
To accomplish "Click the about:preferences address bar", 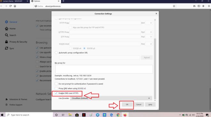I will [105, 6].
